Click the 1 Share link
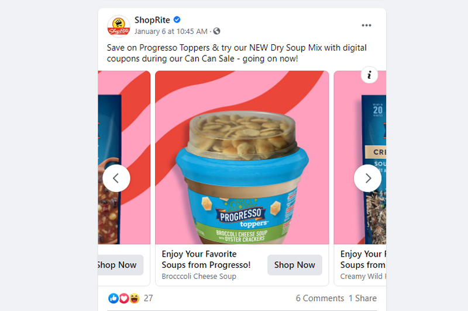This screenshot has width=468, height=311. pos(363,298)
